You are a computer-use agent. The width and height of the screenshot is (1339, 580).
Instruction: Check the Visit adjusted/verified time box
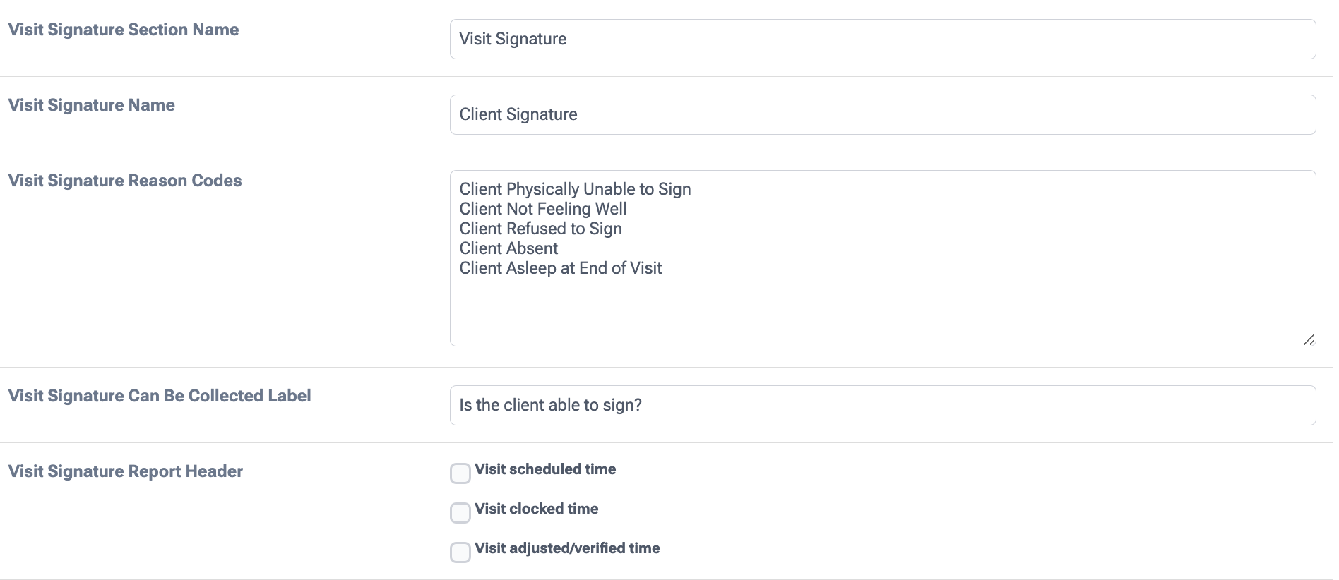460,552
